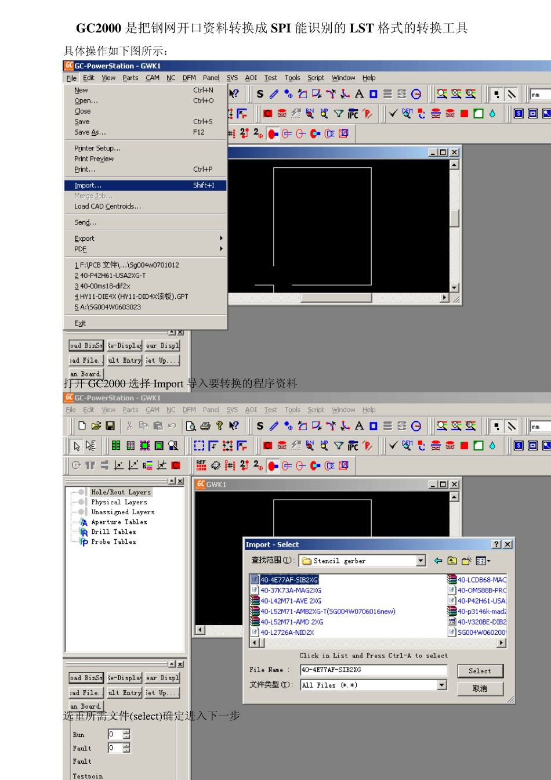Click the REF designator toolbar icon

[x=201, y=465]
